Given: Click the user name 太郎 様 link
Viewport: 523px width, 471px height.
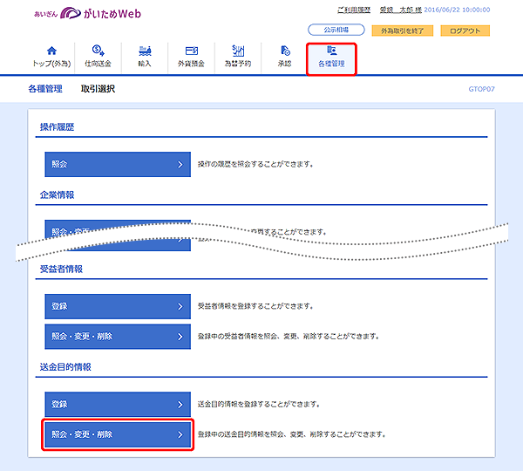Looking at the screenshot, I should 401,10.
